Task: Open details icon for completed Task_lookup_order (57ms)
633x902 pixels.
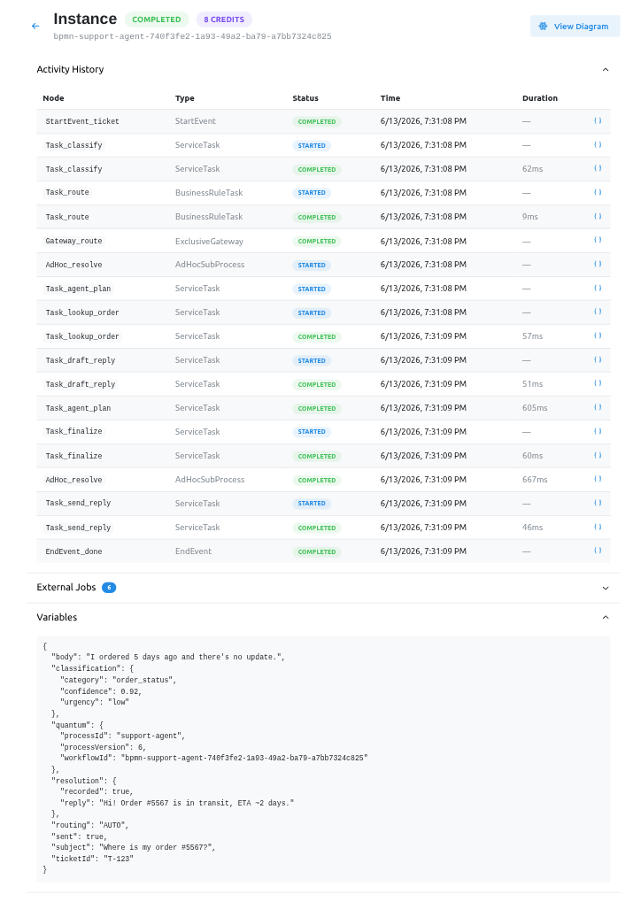Action: coord(598,336)
